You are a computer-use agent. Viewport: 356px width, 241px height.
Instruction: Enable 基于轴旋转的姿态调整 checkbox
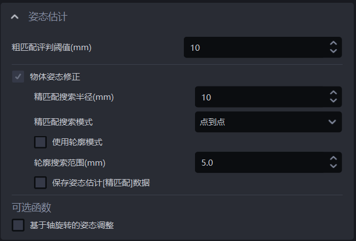point(18,225)
